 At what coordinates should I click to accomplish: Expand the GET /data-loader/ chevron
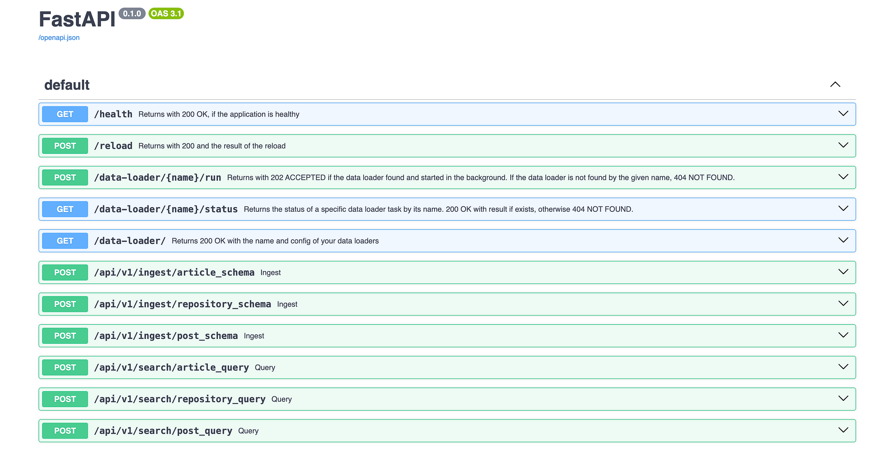click(843, 241)
